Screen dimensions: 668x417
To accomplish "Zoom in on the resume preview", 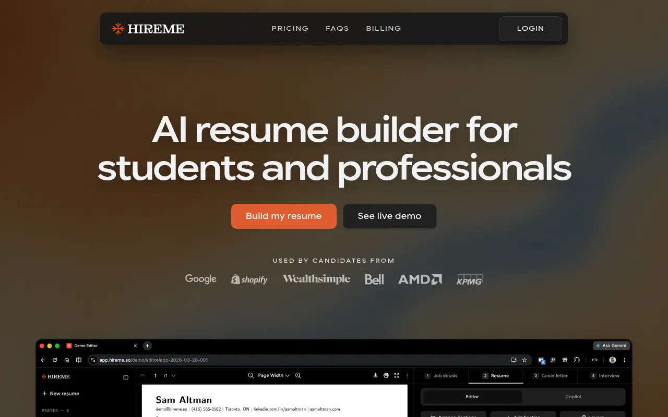I will [x=298, y=375].
